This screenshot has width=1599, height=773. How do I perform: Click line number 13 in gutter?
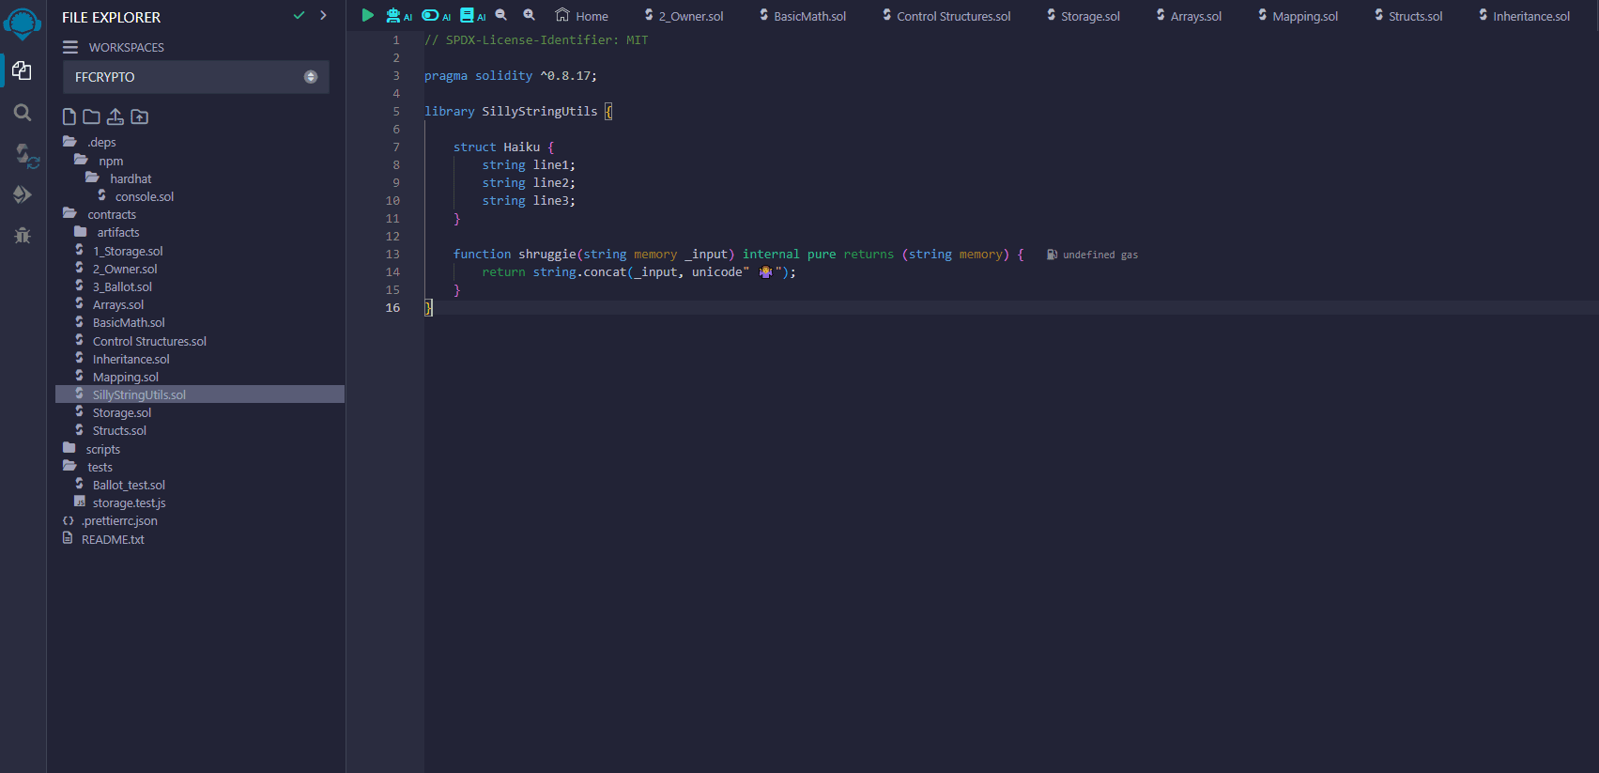392,255
